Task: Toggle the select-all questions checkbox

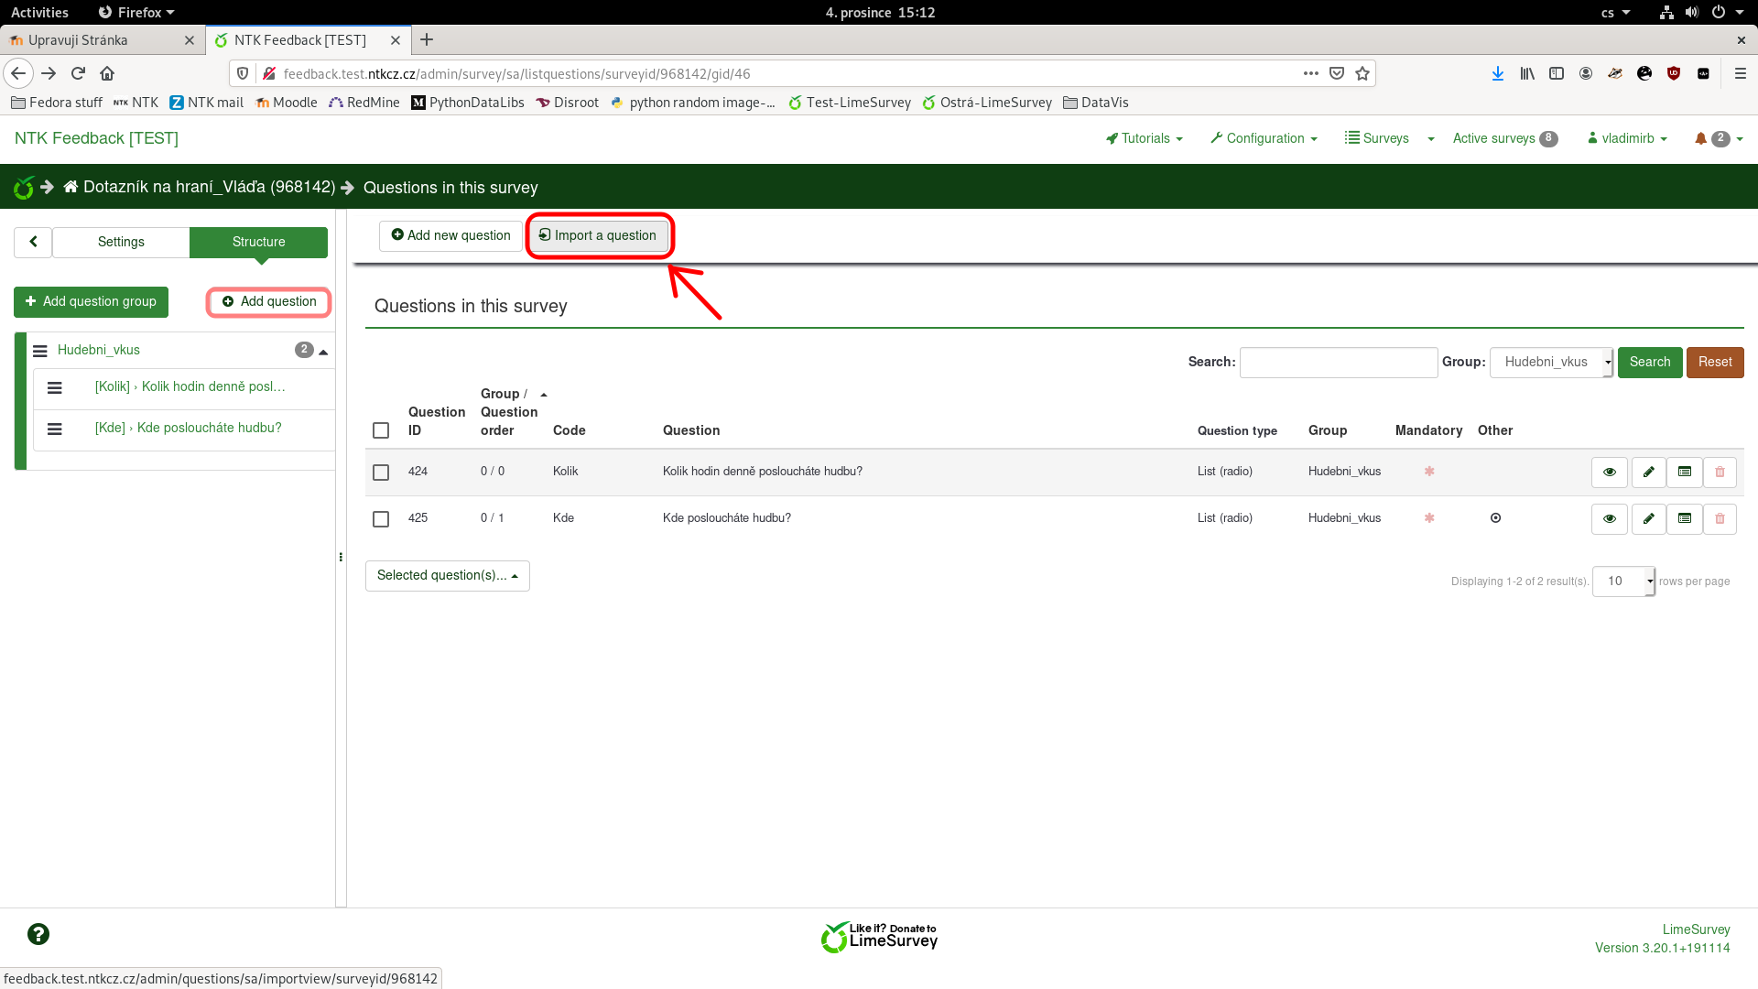Action: [381, 430]
